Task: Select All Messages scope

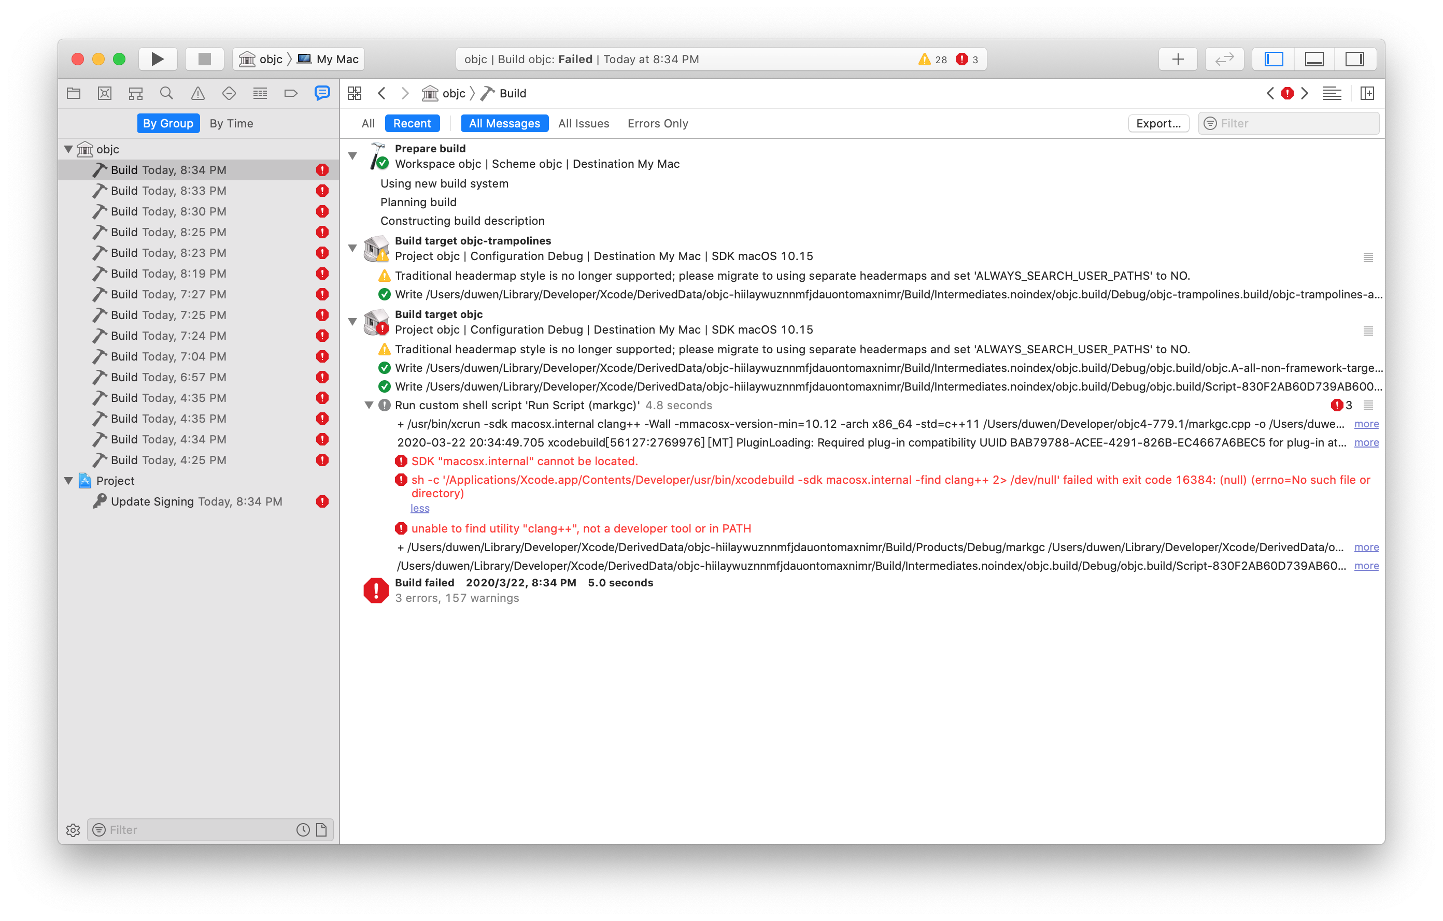Action: [504, 123]
